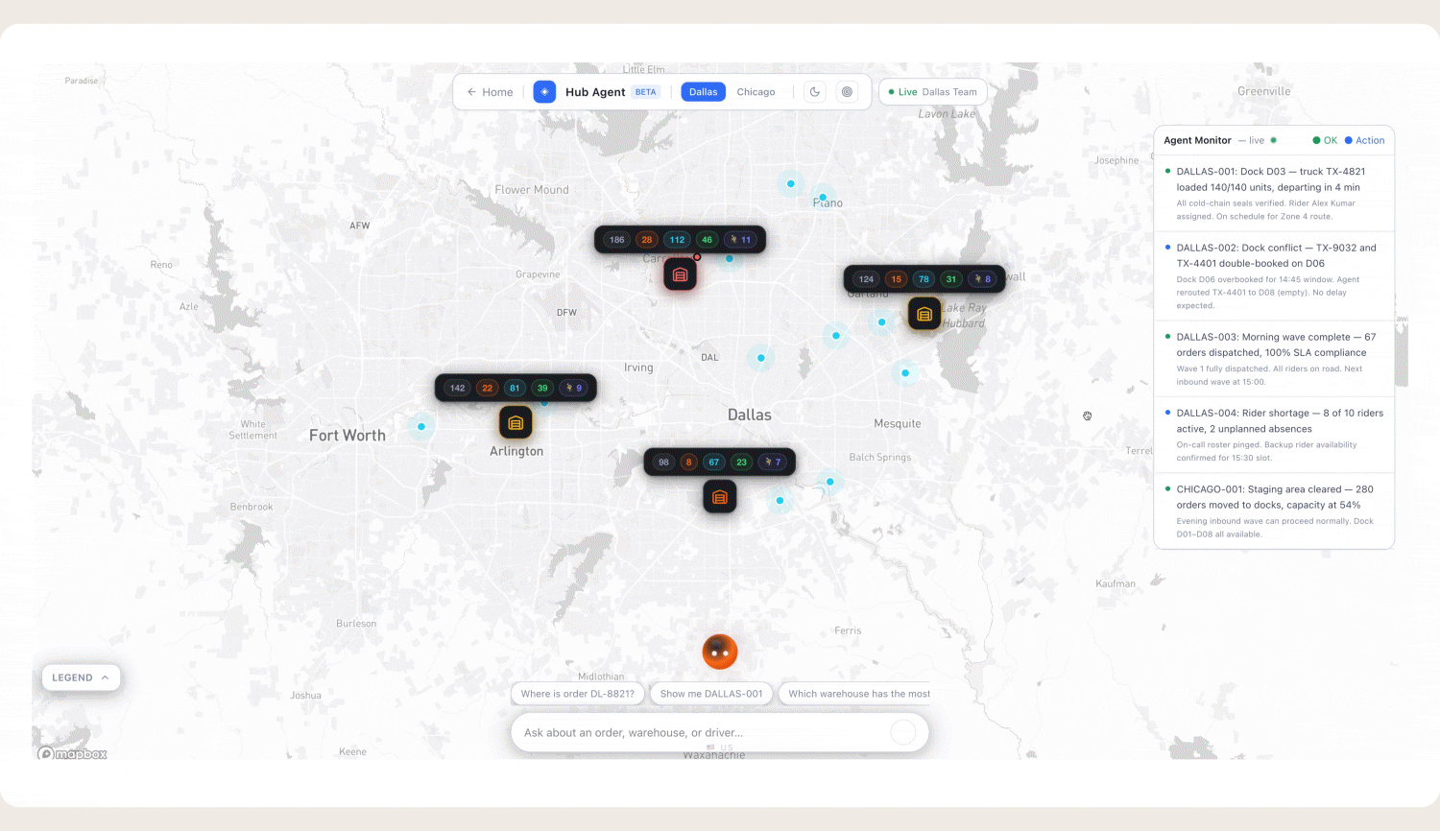1440x831 pixels.
Task: Click the gray 124 badge on Garland warehouse
Action: point(866,279)
